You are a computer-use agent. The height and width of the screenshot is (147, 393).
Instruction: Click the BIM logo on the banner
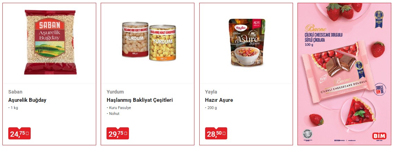coord(380,136)
